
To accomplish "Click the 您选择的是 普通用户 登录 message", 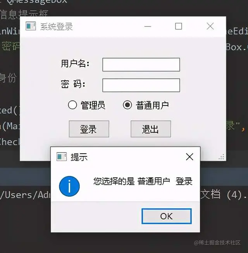I will click(x=143, y=181).
